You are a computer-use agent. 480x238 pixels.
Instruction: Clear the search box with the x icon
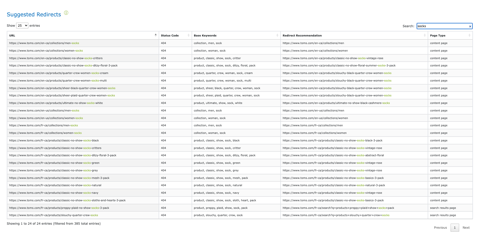click(x=470, y=26)
